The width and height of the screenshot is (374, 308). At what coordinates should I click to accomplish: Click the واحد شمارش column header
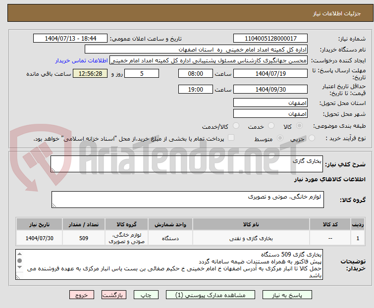[x=170, y=224]
